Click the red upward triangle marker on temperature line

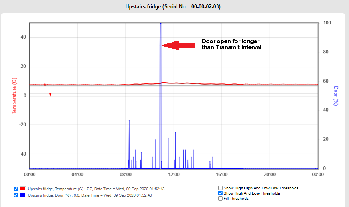coord(45,84)
